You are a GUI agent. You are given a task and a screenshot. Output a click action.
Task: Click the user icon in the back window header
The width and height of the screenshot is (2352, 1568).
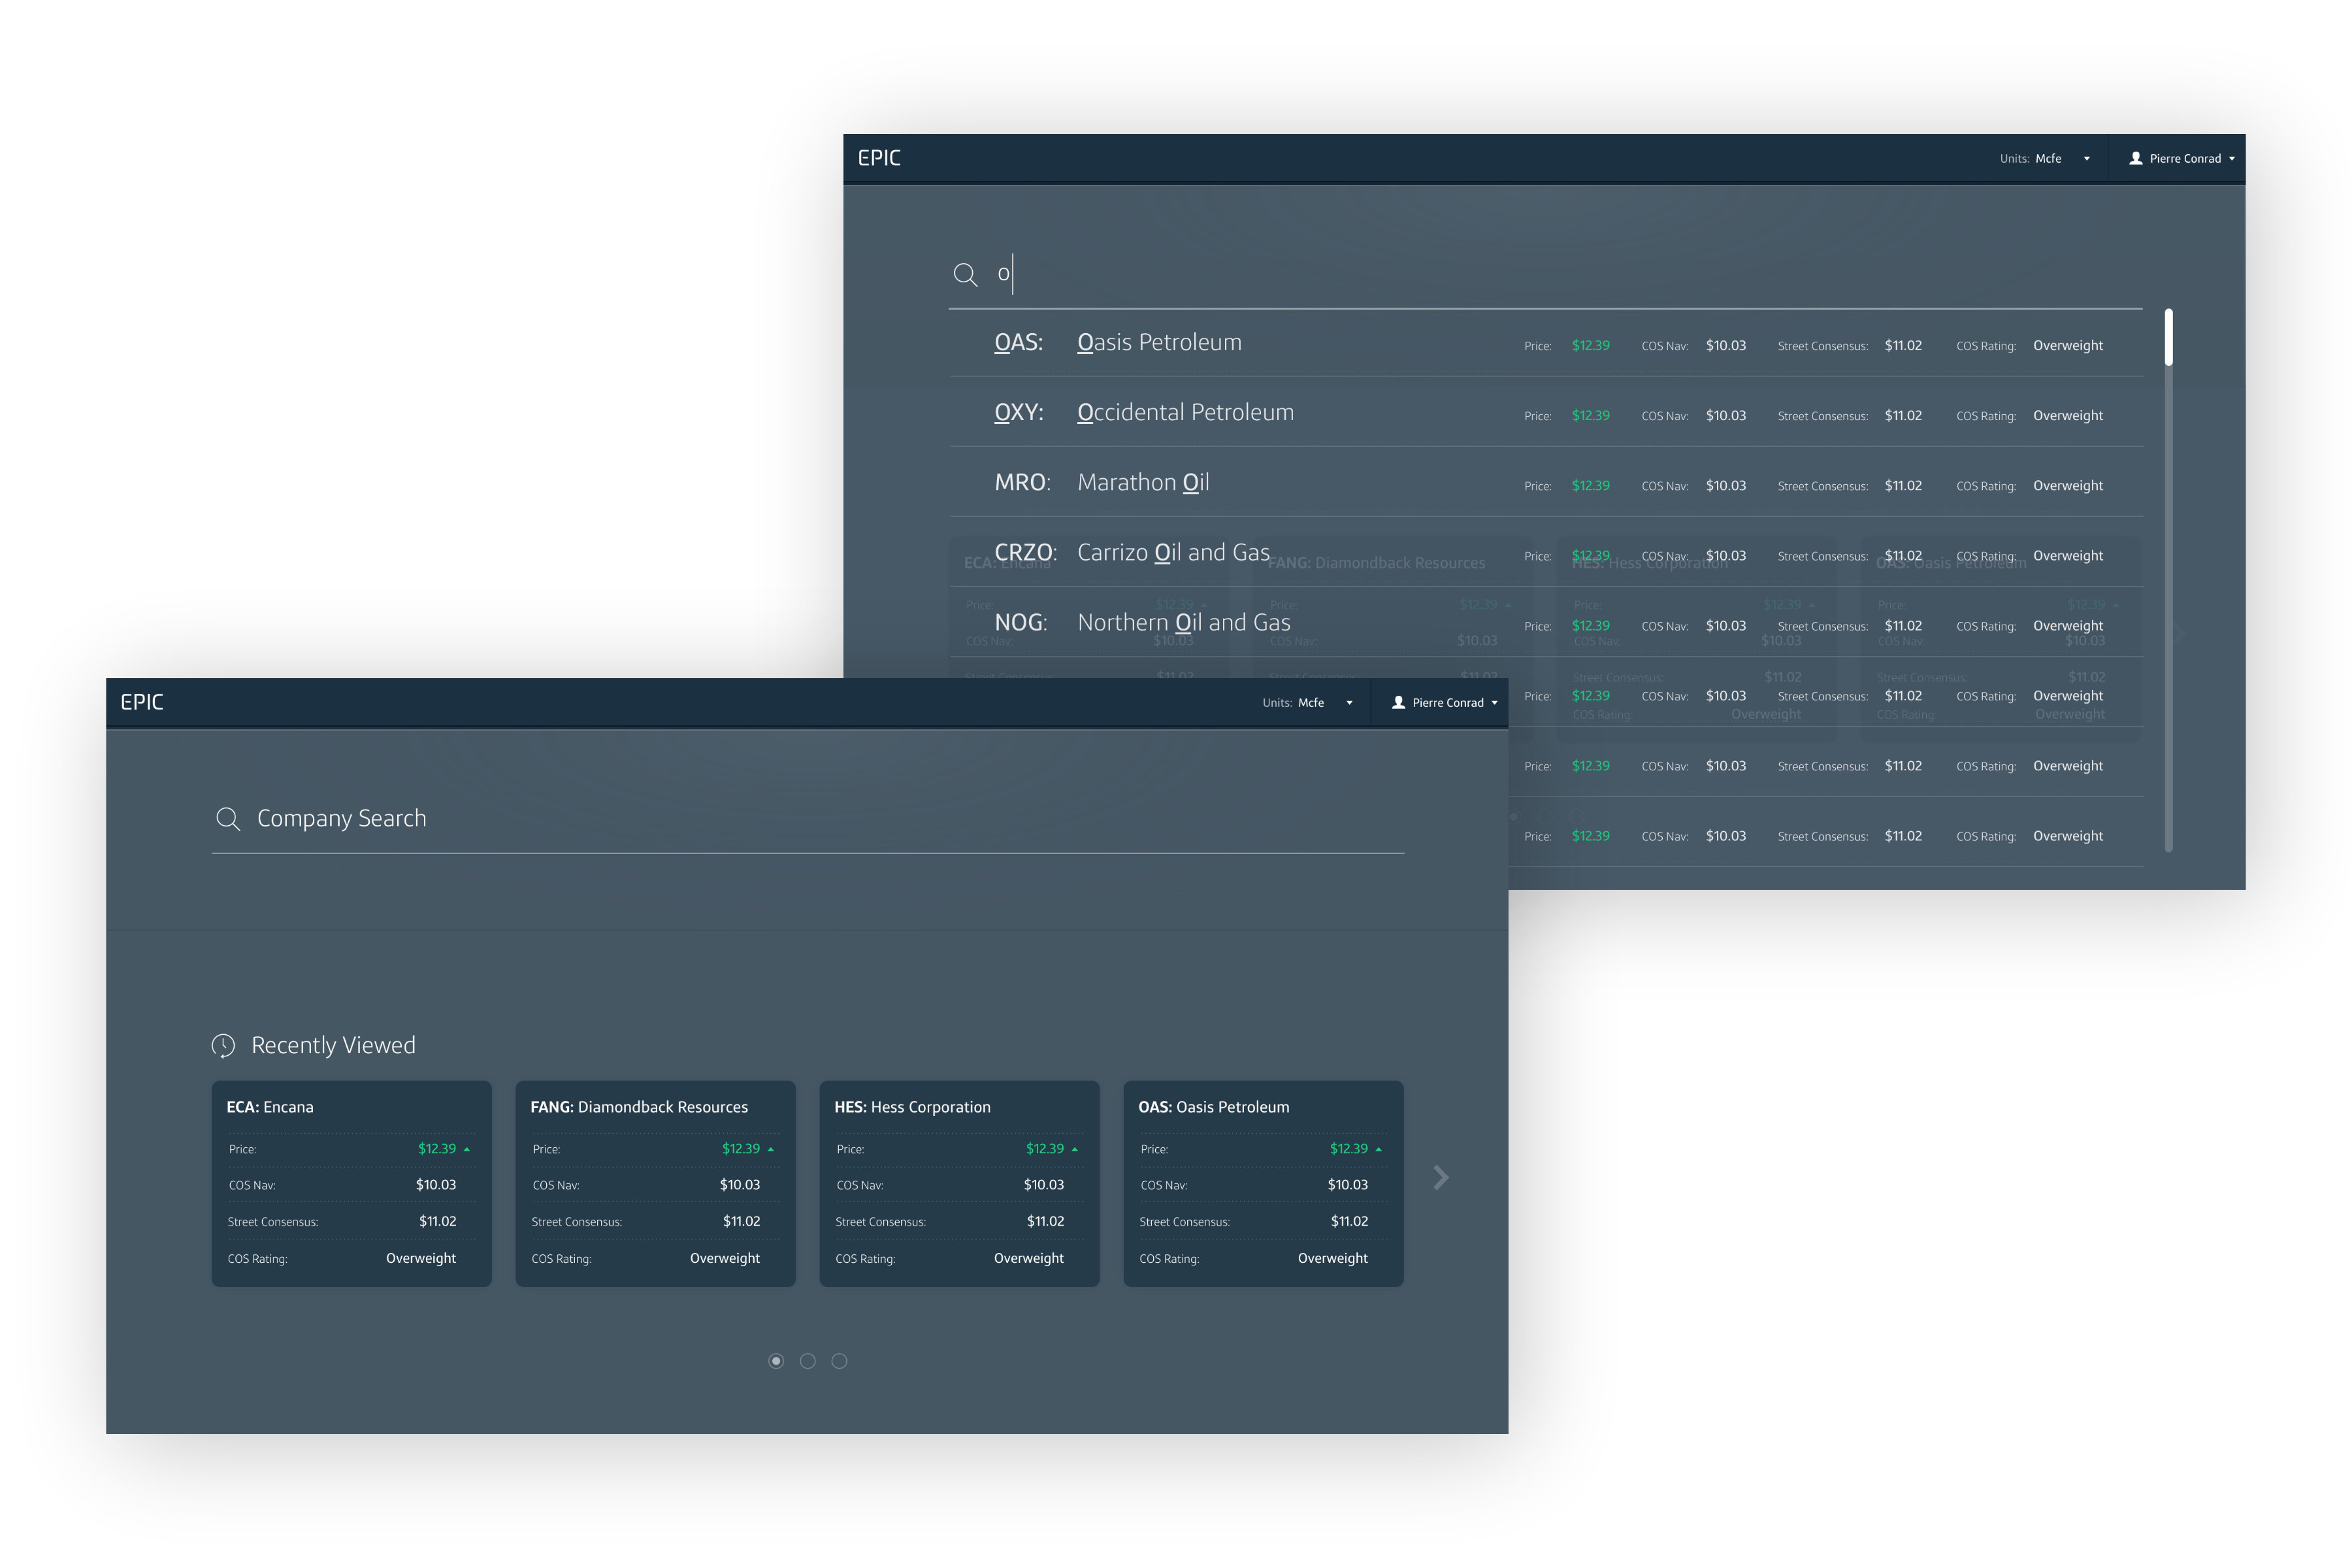point(2135,158)
